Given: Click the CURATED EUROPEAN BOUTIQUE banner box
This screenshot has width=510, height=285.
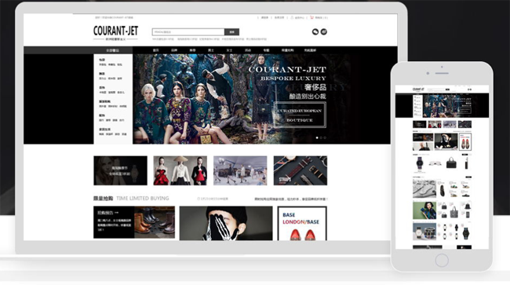Looking at the screenshot, I should coord(300,115).
